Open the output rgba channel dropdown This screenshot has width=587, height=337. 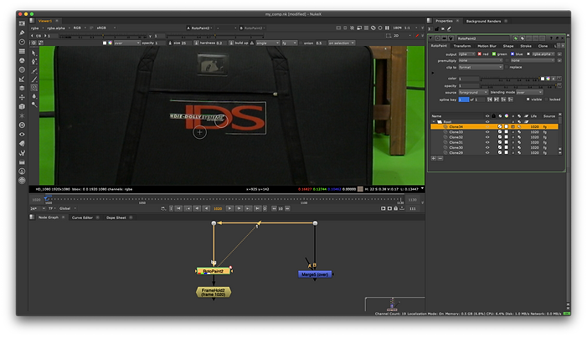click(466, 54)
